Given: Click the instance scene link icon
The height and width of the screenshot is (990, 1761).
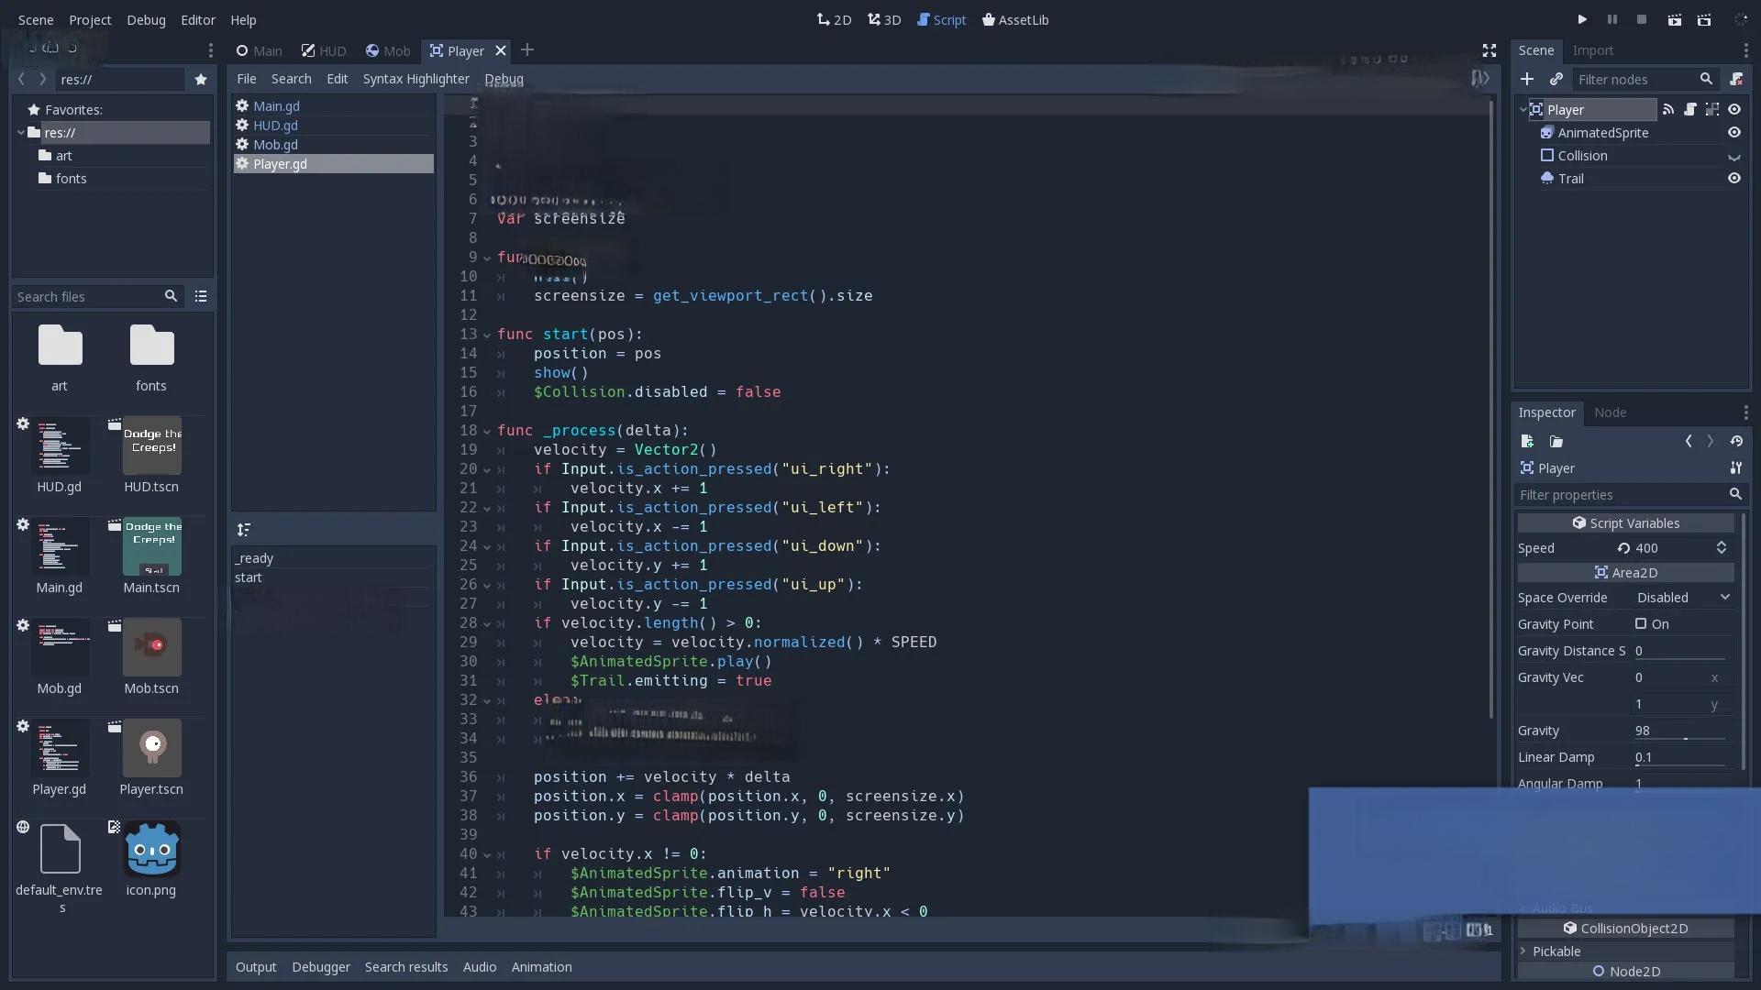Looking at the screenshot, I should pyautogui.click(x=1556, y=80).
